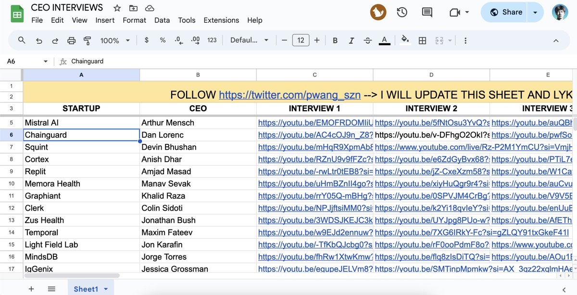Image resolution: width=577 pixels, height=295 pixels.
Task: Star the CEO INTERVIEWS document
Action: point(117,8)
